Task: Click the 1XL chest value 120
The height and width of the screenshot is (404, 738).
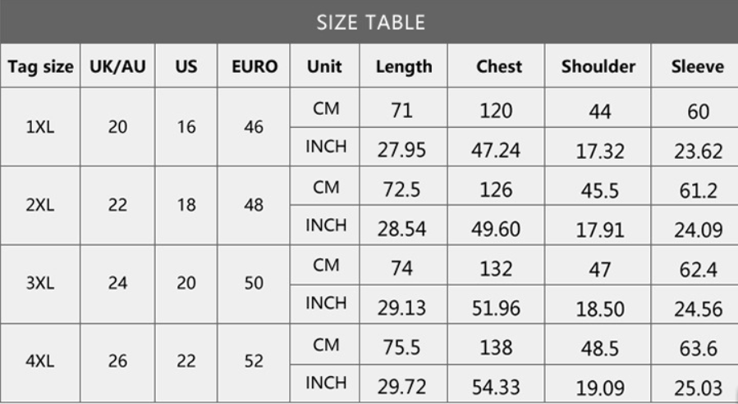Action: (x=495, y=111)
